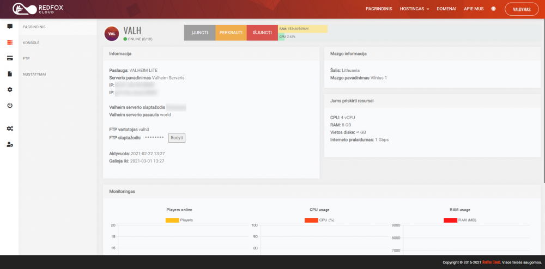Click the Players online chart title

coord(179,210)
